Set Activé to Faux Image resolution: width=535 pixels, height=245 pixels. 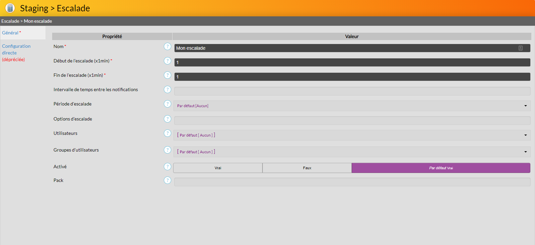click(x=307, y=168)
